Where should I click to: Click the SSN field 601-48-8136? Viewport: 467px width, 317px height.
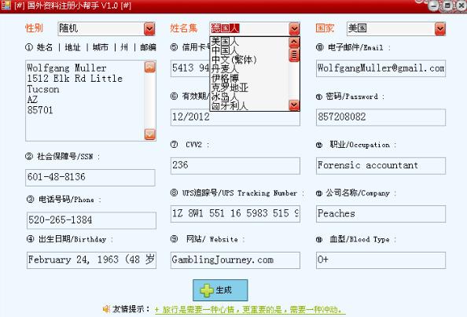pyautogui.click(x=90, y=178)
